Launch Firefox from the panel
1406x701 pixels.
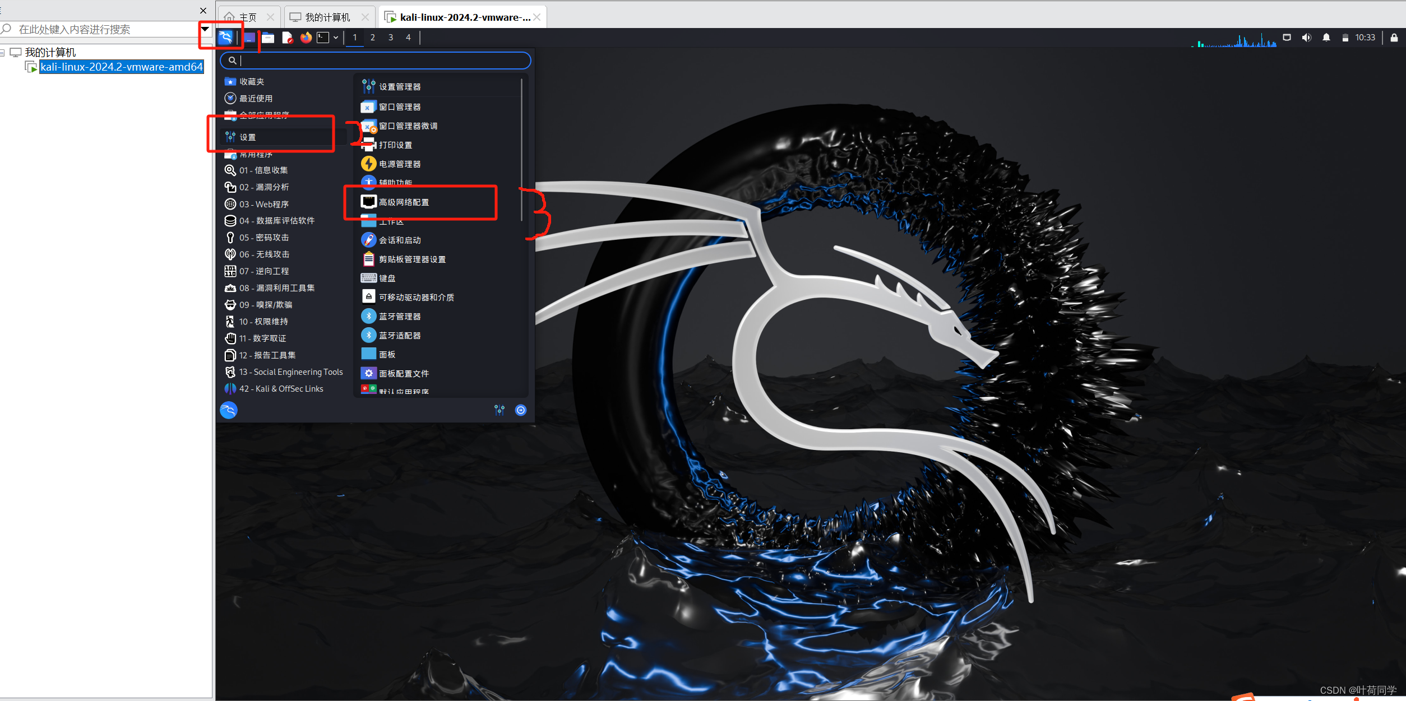pyautogui.click(x=306, y=38)
